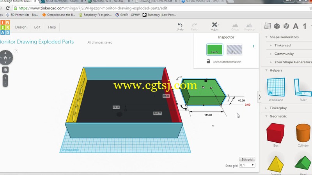312x175 pixels.
Task: Zoom out with the minus button
Action: pos(5,84)
